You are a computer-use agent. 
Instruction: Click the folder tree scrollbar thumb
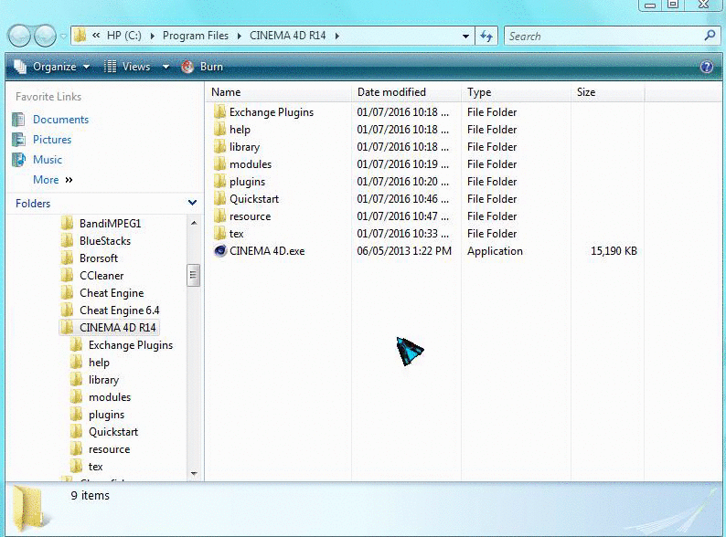coord(194,275)
